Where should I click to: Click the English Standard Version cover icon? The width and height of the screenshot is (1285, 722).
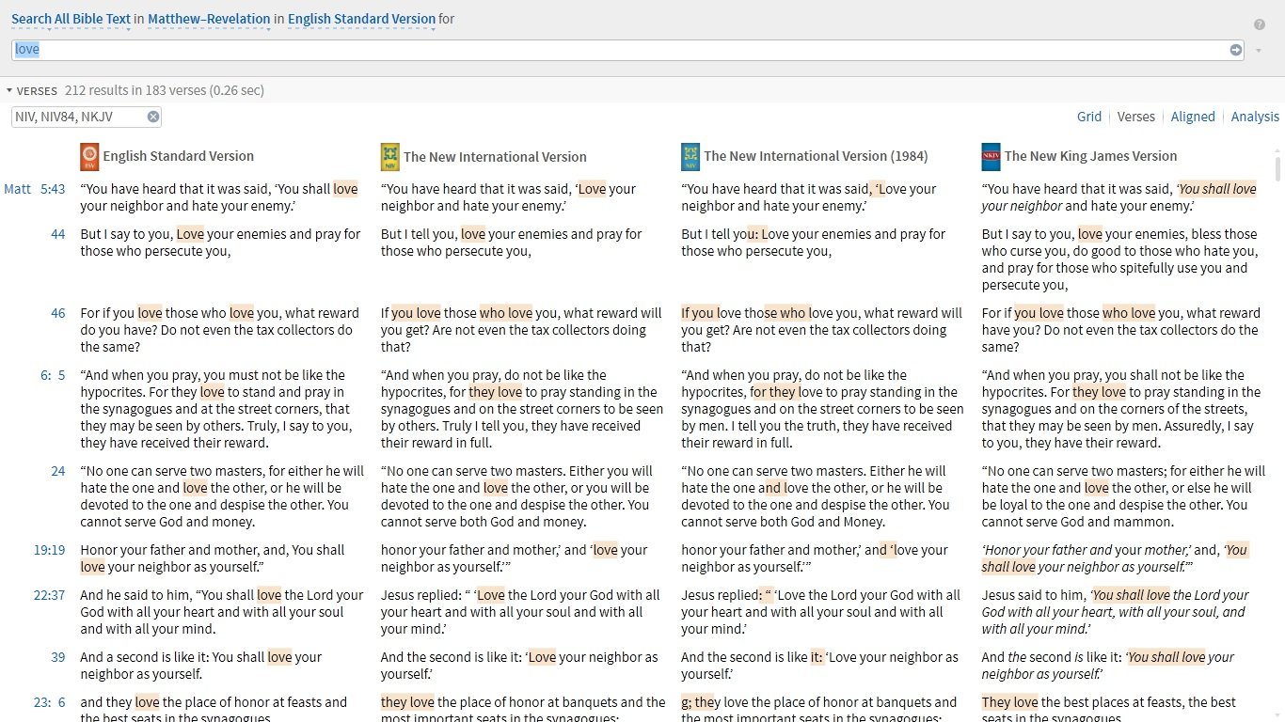pos(89,157)
